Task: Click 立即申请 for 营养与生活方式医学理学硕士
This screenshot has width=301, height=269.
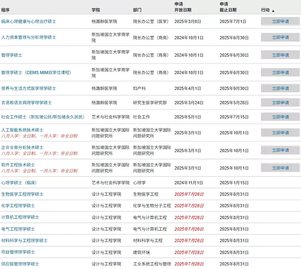Action: [280, 88]
